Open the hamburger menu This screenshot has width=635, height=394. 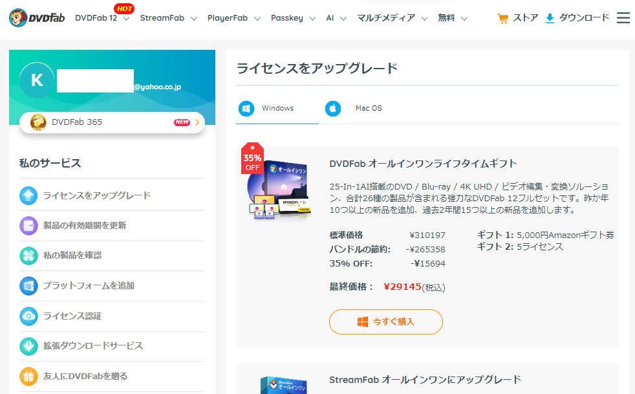[623, 18]
